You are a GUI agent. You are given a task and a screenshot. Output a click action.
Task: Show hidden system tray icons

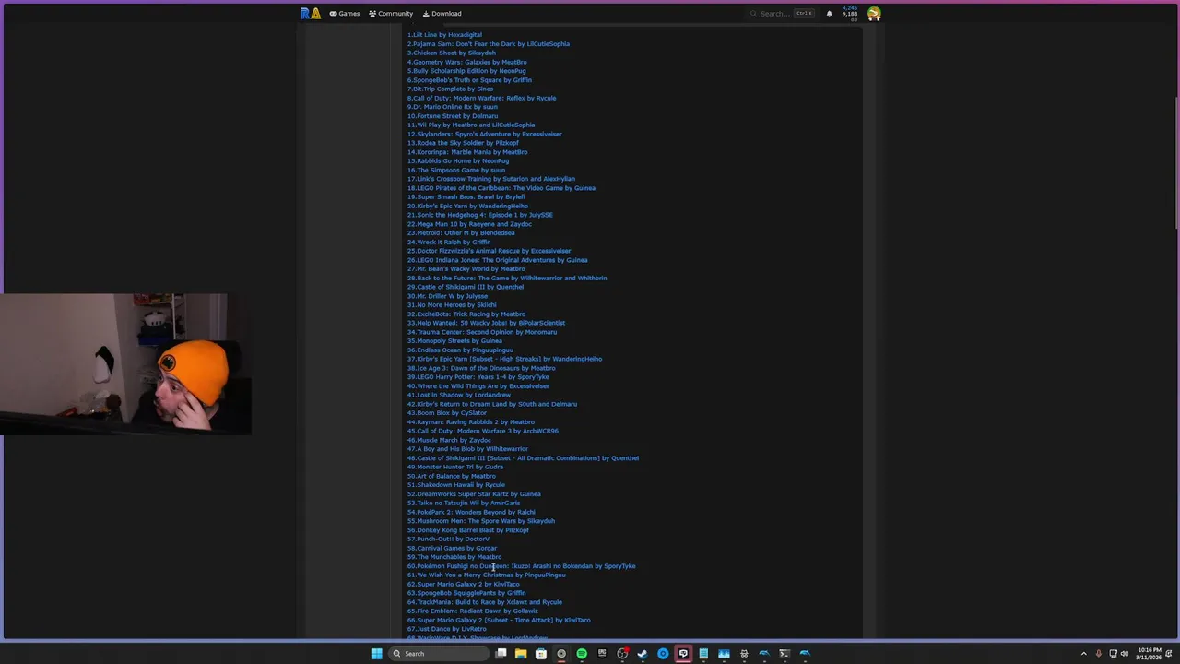1084,654
